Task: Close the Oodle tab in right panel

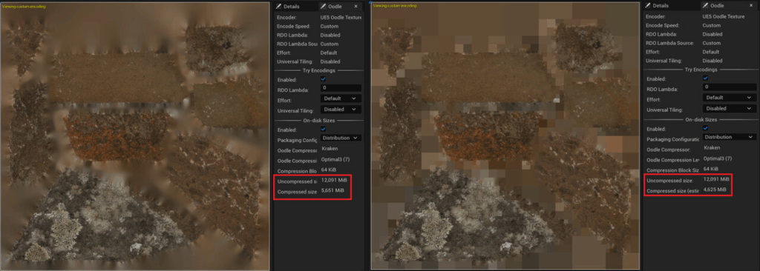Action: click(750, 5)
